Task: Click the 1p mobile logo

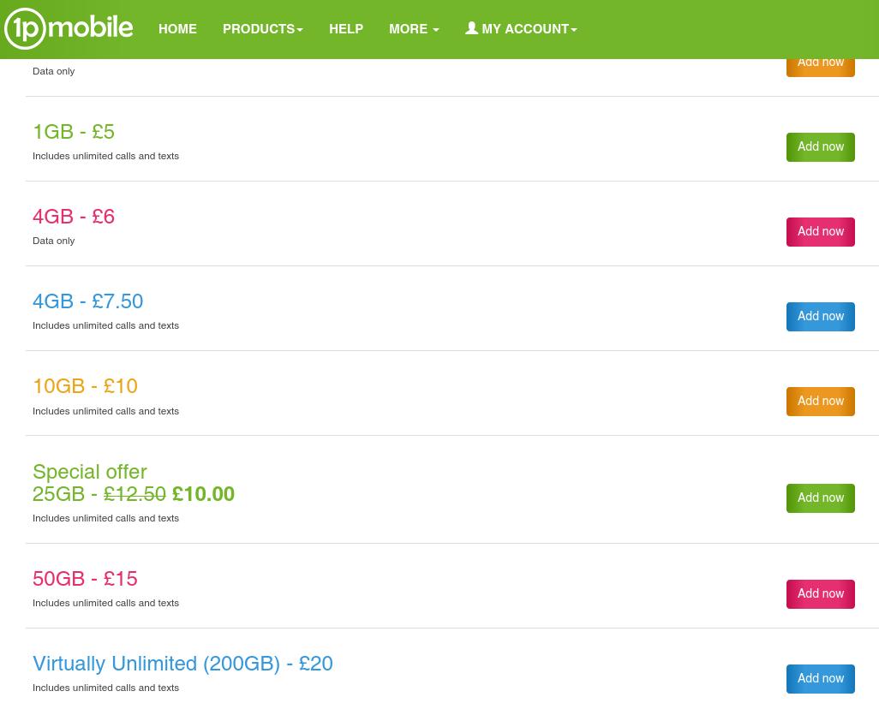Action: [69, 29]
